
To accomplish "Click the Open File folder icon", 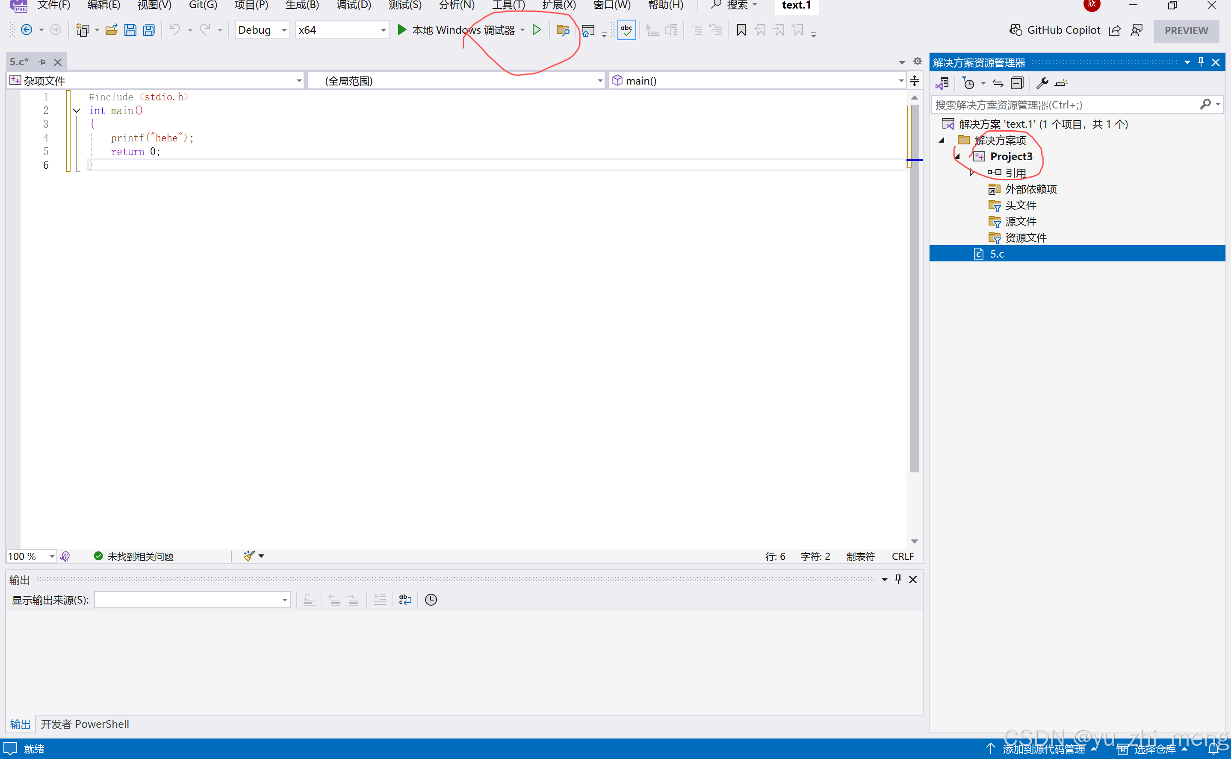I will (x=111, y=30).
